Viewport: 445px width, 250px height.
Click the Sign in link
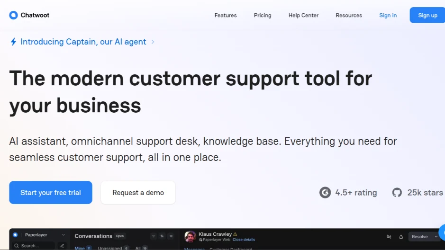coord(388,15)
